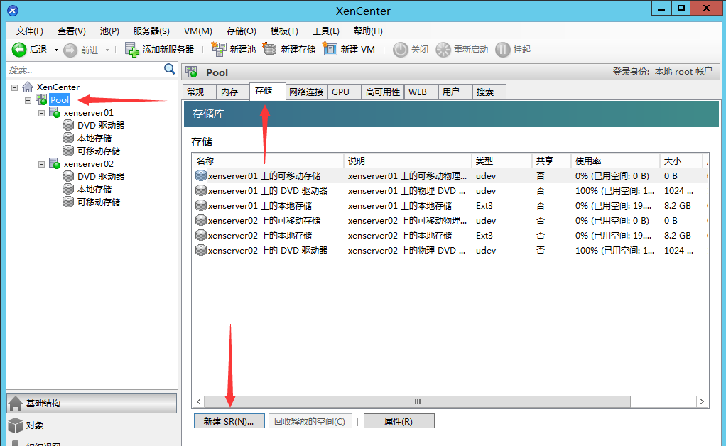The image size is (726, 446).
Task: Open the 帮助(H) menu
Action: [368, 31]
